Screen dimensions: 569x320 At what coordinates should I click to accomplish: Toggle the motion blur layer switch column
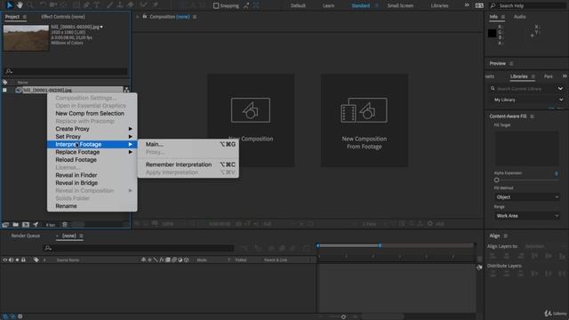click(x=174, y=260)
